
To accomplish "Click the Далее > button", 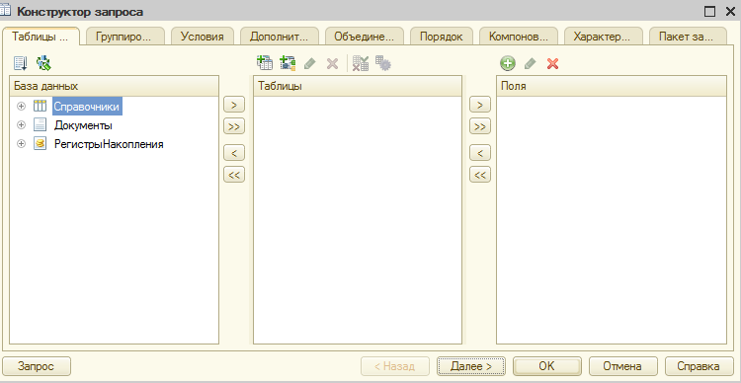I will click(471, 366).
